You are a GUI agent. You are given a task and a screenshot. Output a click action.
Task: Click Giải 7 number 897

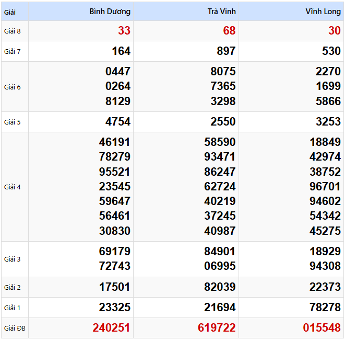pyautogui.click(x=226, y=51)
